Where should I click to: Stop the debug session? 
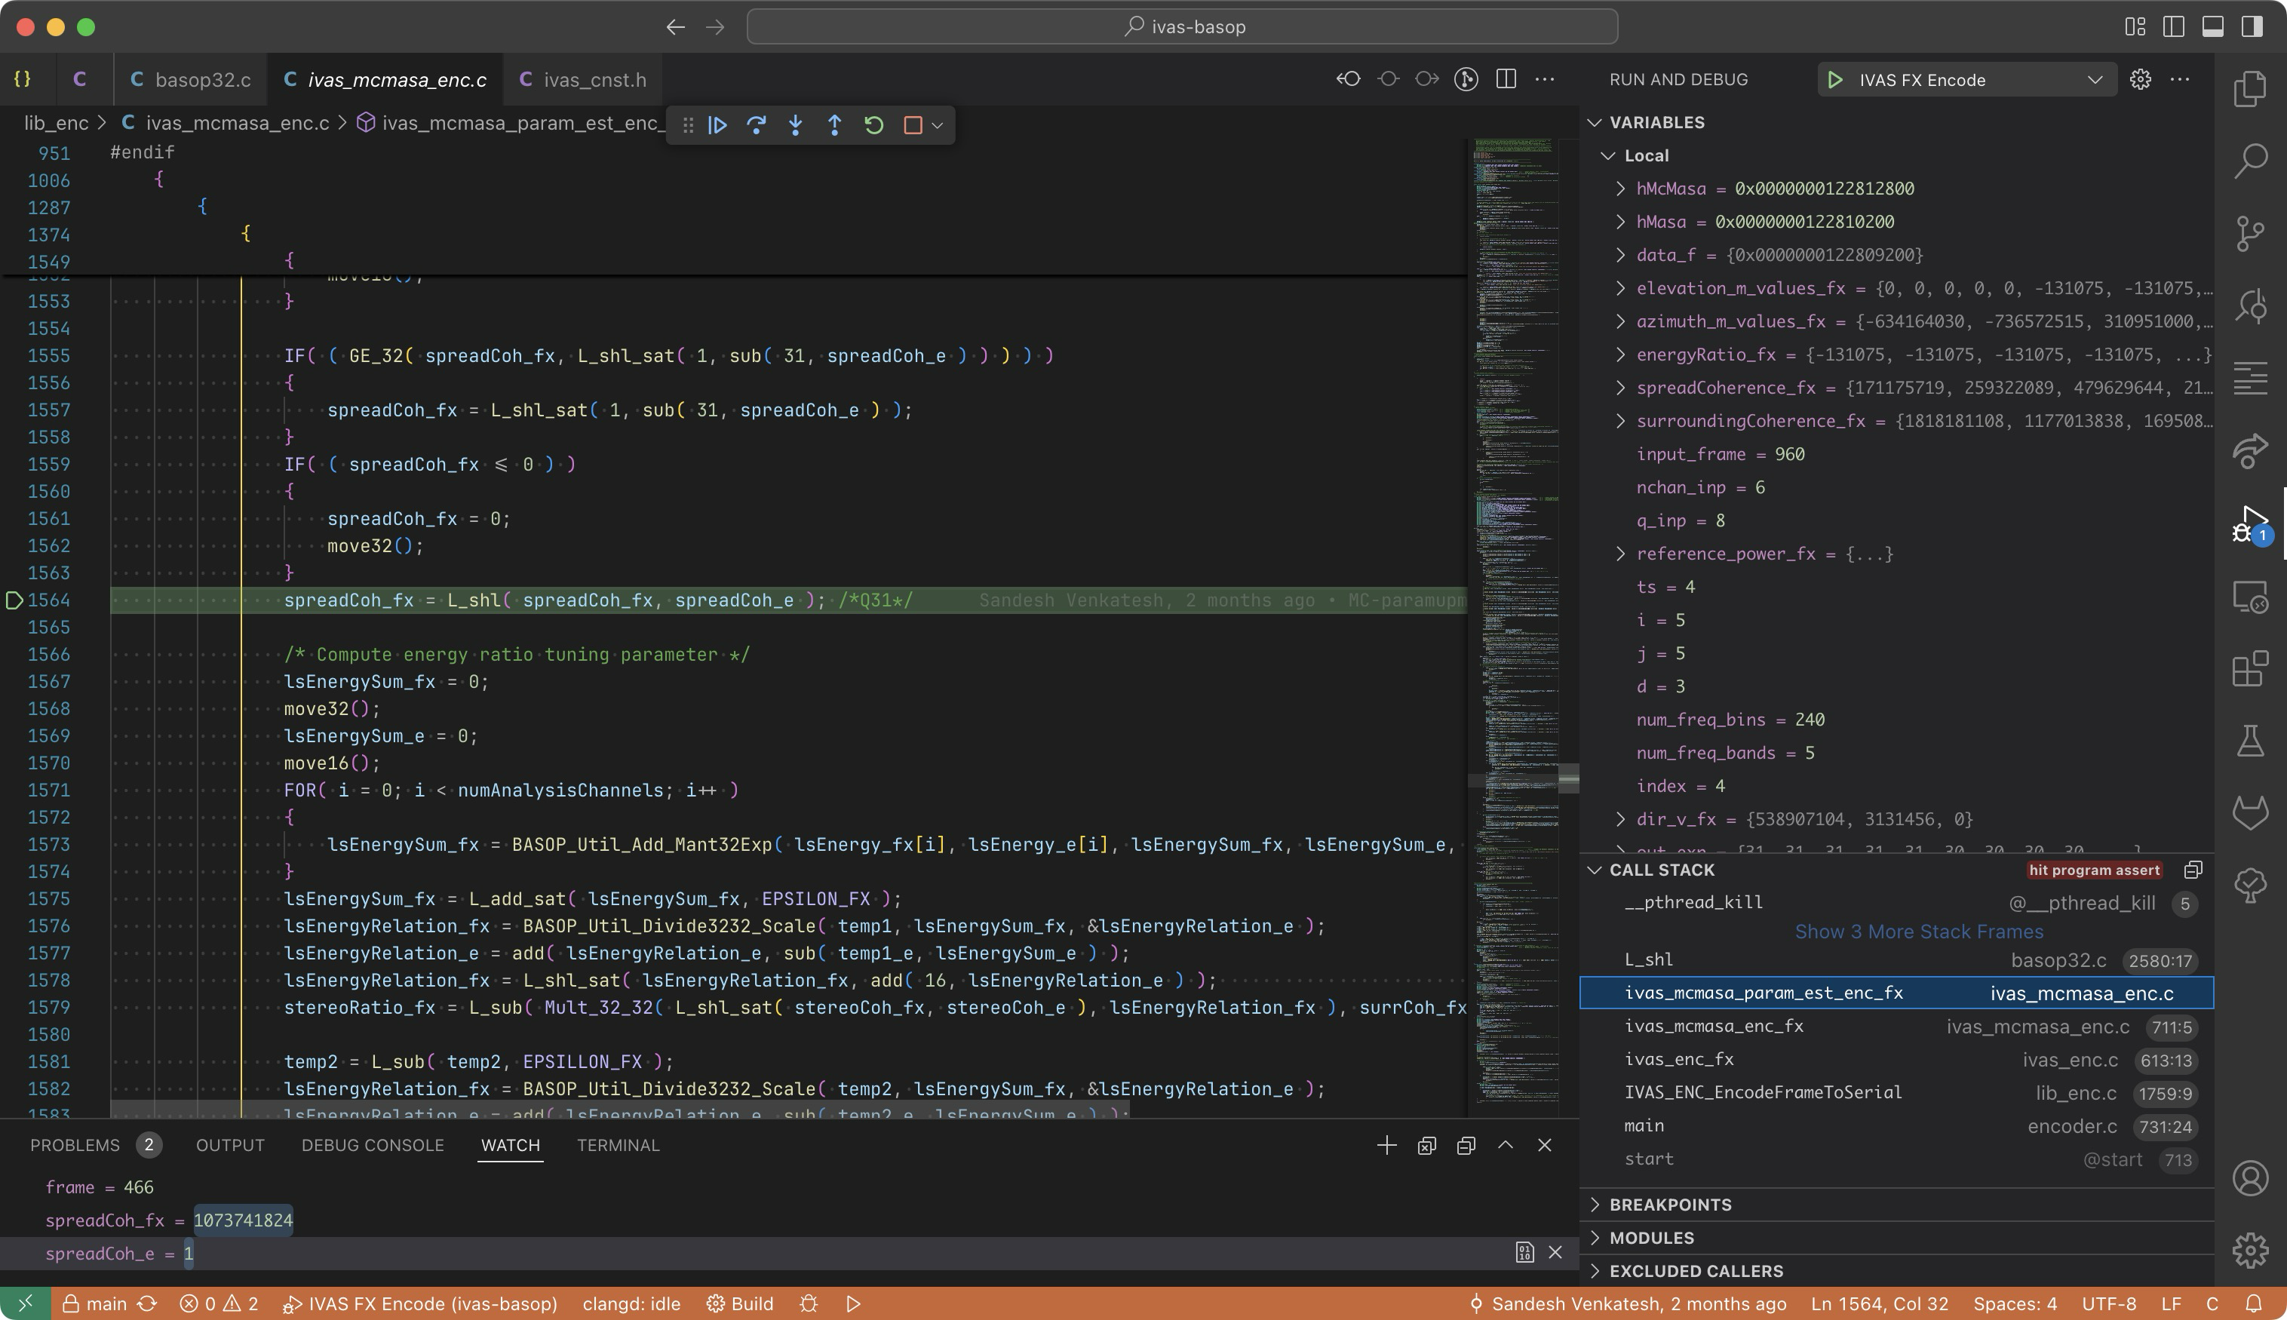click(913, 125)
